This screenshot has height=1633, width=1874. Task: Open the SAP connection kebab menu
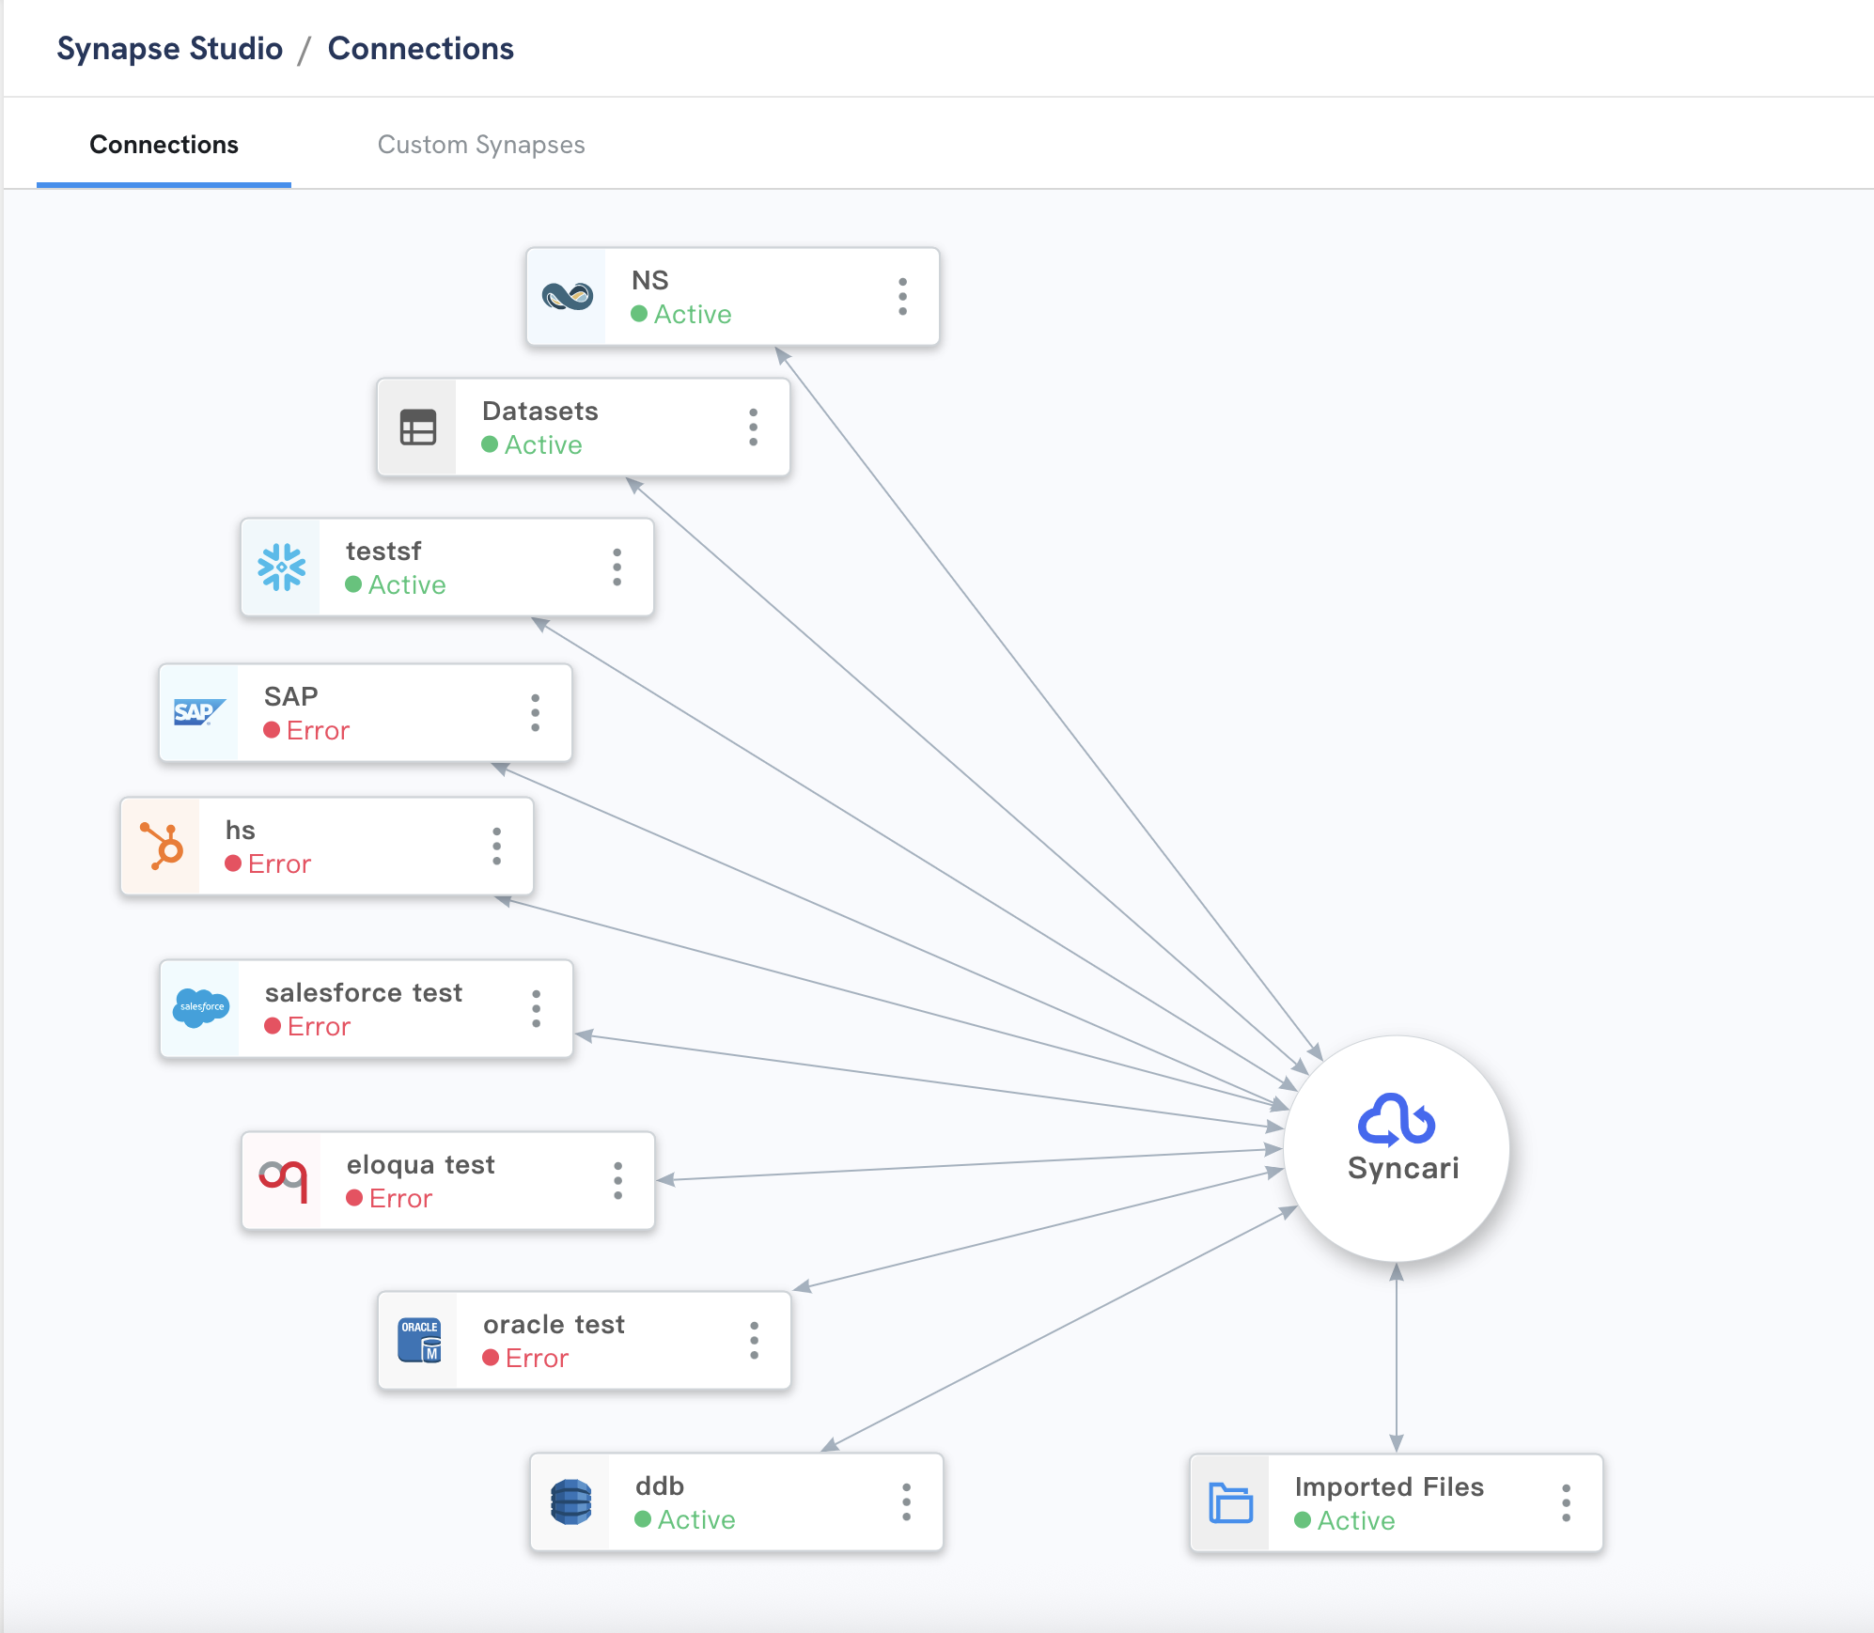click(x=535, y=713)
